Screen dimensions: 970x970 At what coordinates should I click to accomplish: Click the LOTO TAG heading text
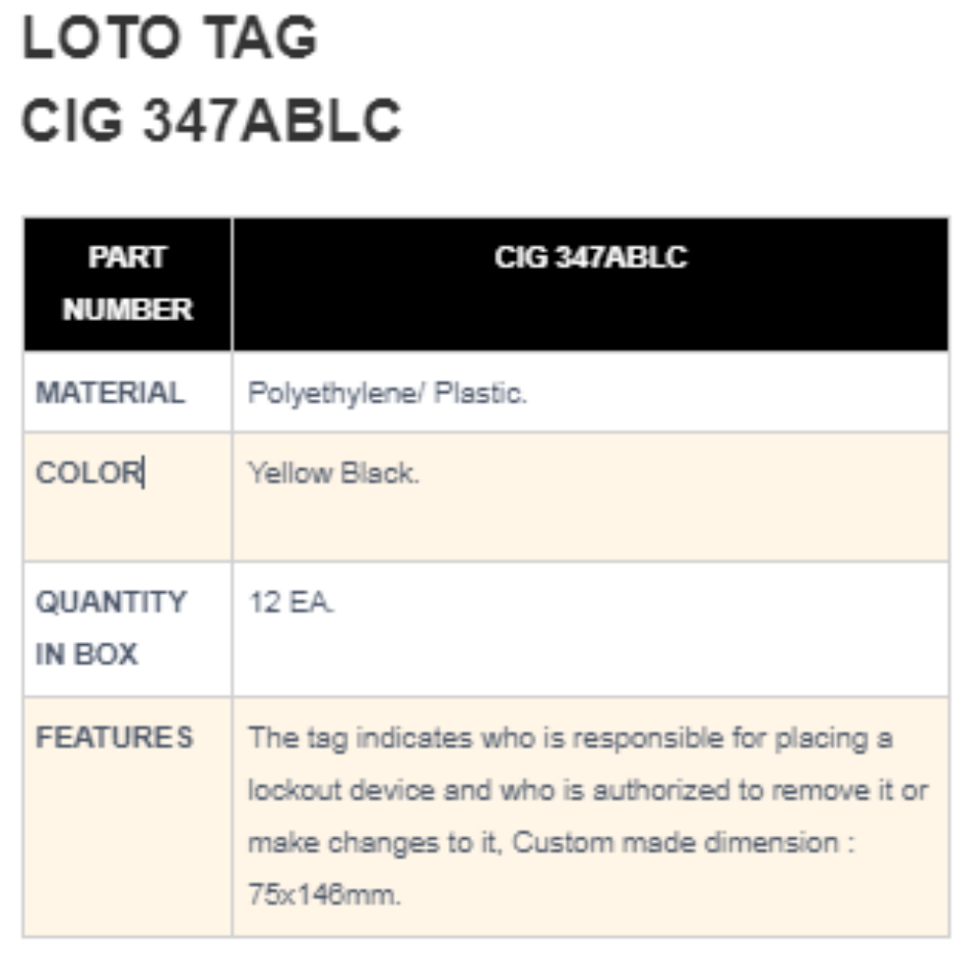click(169, 39)
